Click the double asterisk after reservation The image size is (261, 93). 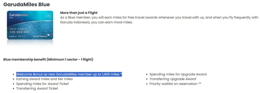pos(200,84)
